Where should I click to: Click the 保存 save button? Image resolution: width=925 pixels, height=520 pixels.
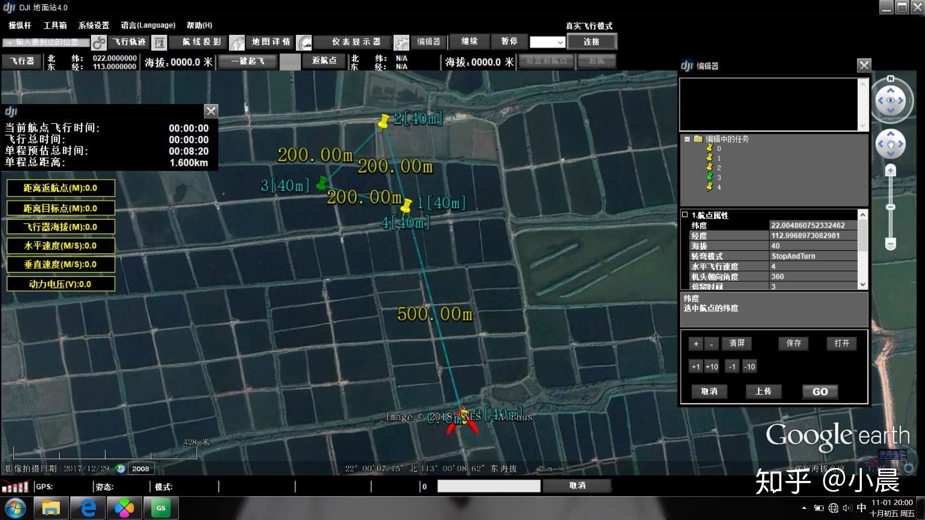[793, 343]
